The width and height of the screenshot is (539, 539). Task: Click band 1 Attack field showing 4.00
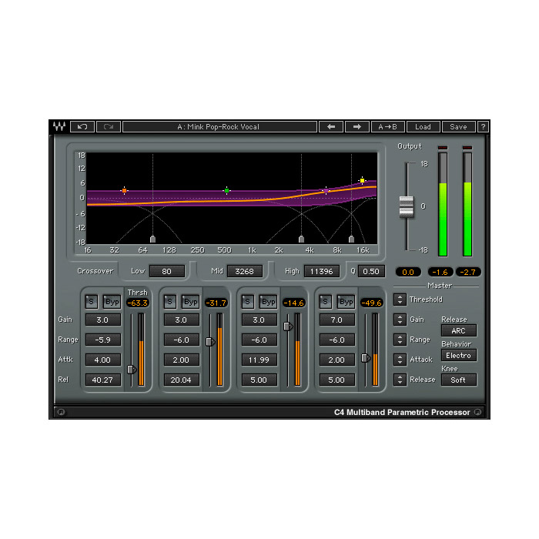102,360
